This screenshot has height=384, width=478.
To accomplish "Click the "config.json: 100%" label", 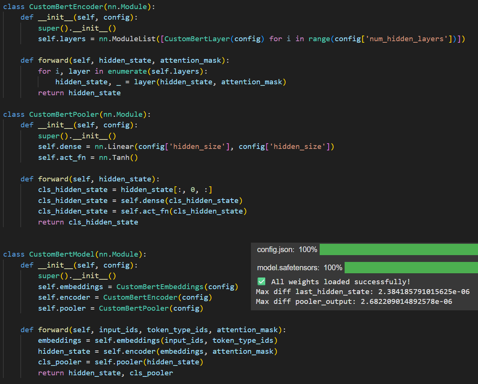I will coord(287,250).
